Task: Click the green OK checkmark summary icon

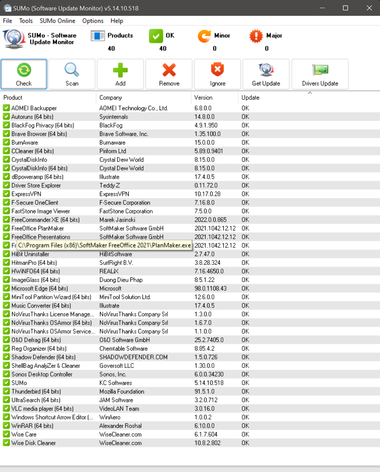Action: click(x=156, y=36)
